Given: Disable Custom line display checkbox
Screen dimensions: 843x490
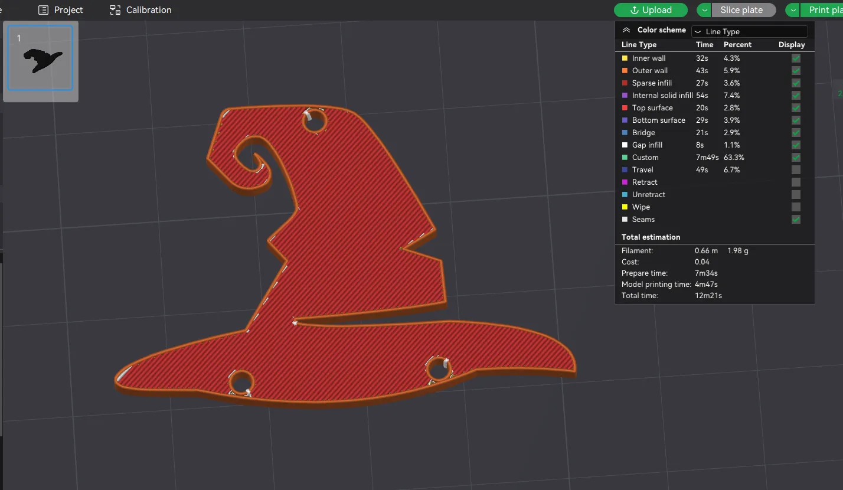Looking at the screenshot, I should coord(796,158).
